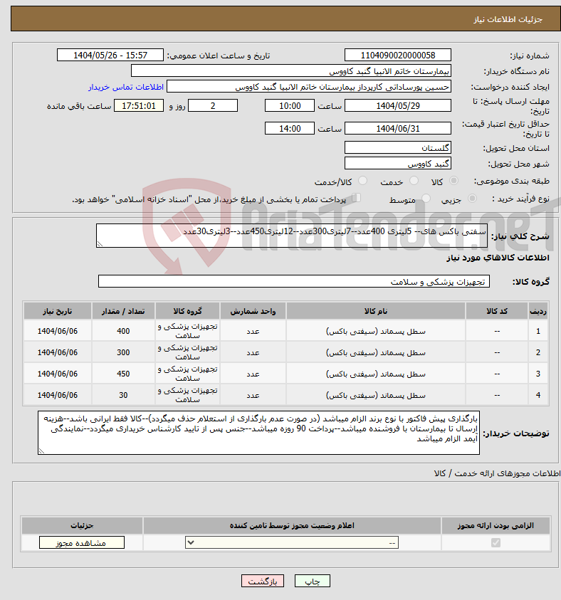This screenshot has width=561, height=600.
Task: Click quantity cell 450 in row 3
Action: 123,374
